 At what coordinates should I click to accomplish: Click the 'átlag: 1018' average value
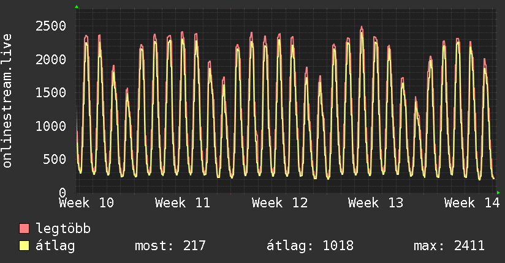(310, 246)
